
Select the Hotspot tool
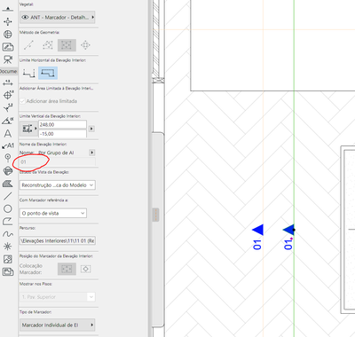[x=8, y=247]
